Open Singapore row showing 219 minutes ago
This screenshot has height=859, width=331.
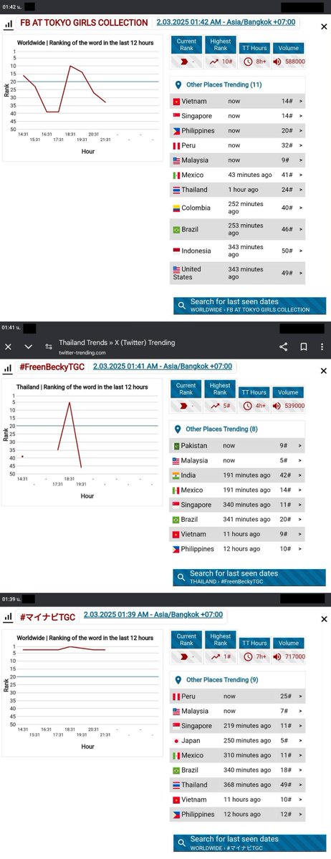[239, 726]
